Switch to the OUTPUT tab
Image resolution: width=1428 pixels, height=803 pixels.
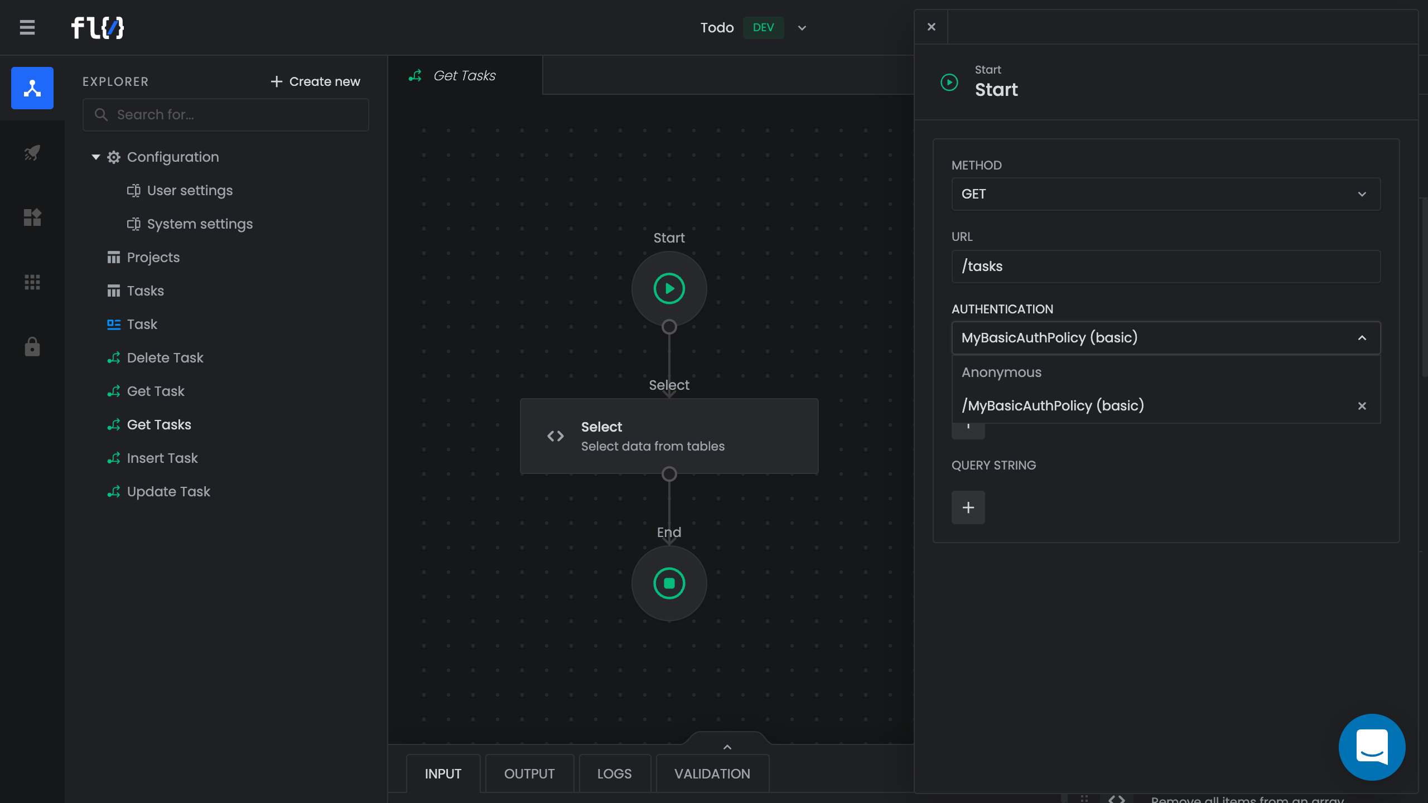tap(529, 773)
